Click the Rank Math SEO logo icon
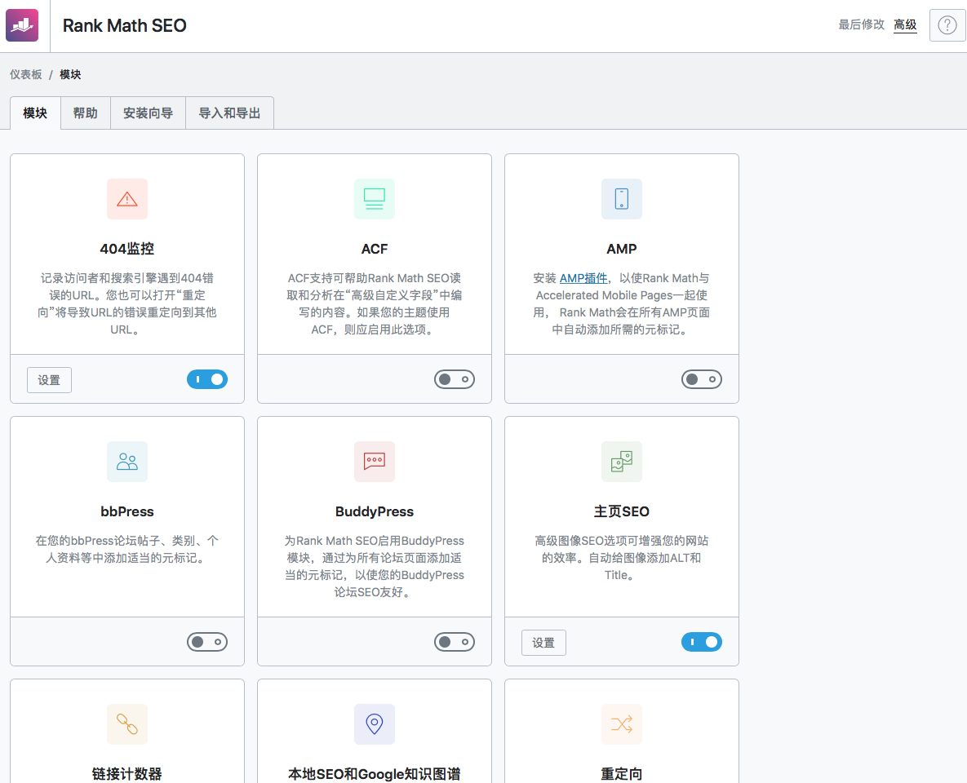This screenshot has height=783, width=967. click(22, 25)
